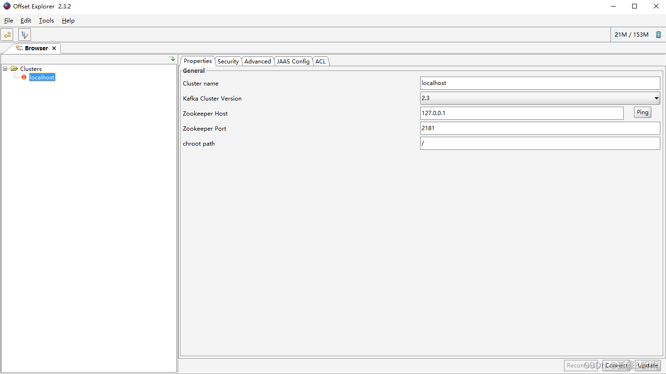
Task: Click the Kafka Cluster Version label
Action: point(212,98)
